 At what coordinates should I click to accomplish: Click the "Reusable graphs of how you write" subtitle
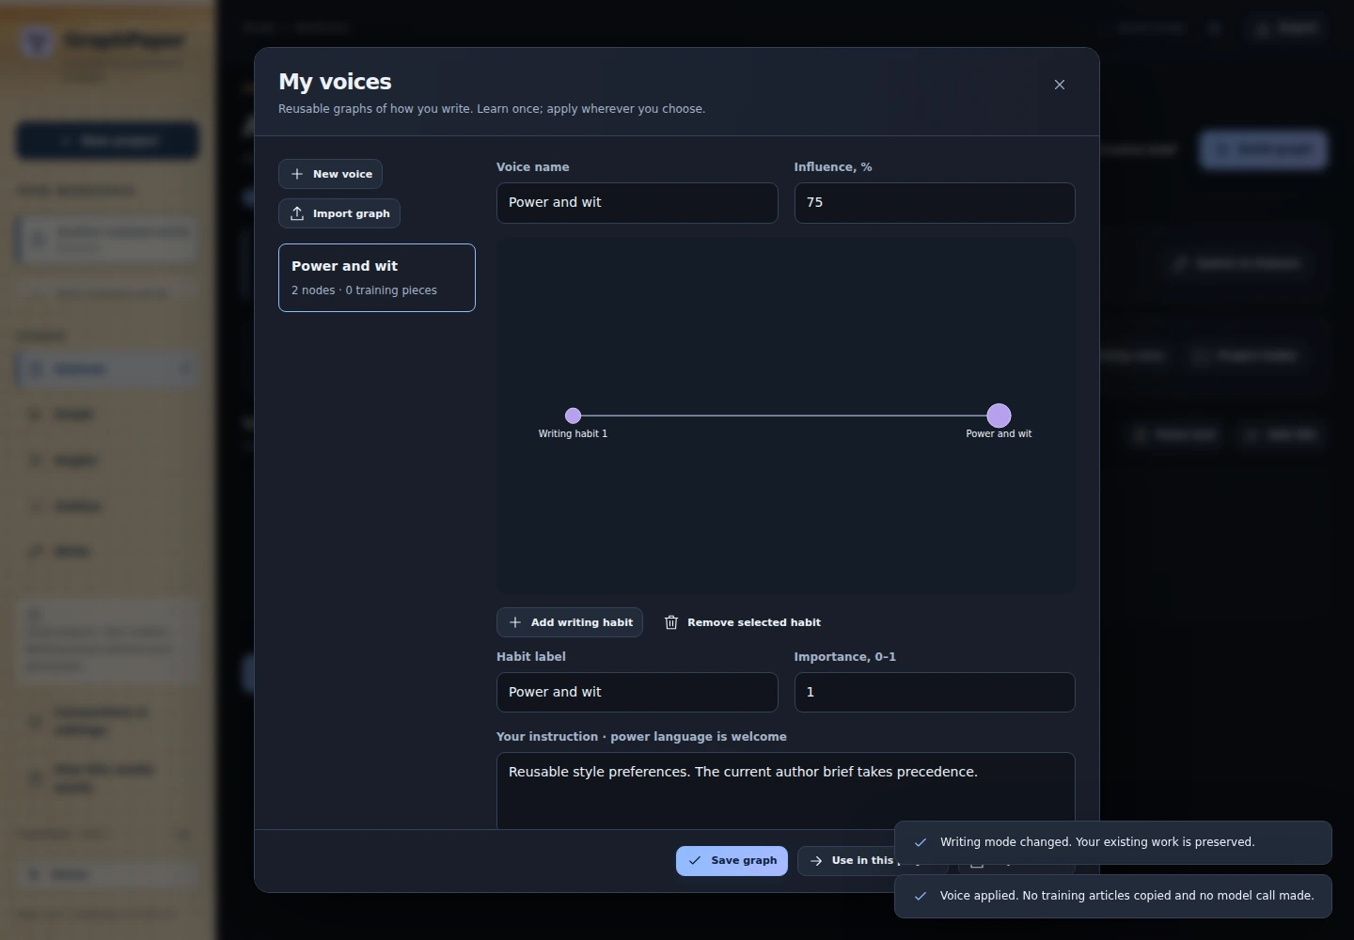coord(492,109)
